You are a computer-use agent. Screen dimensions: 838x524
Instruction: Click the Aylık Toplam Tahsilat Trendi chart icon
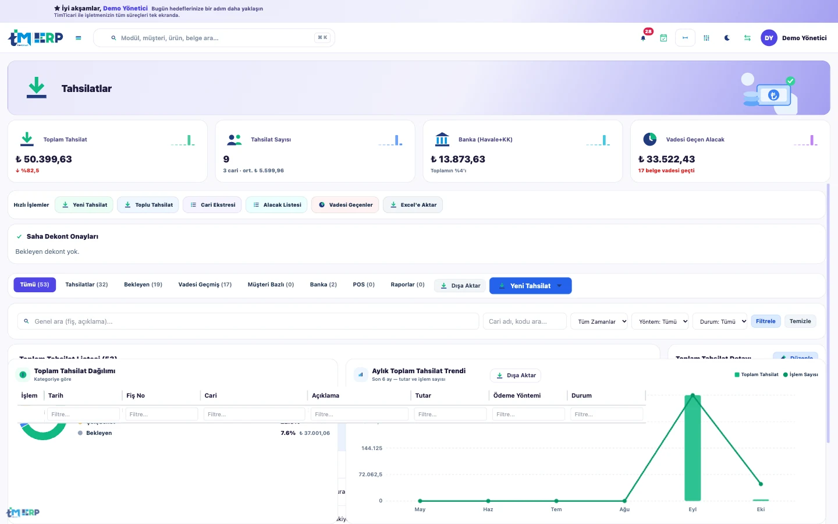[361, 374]
